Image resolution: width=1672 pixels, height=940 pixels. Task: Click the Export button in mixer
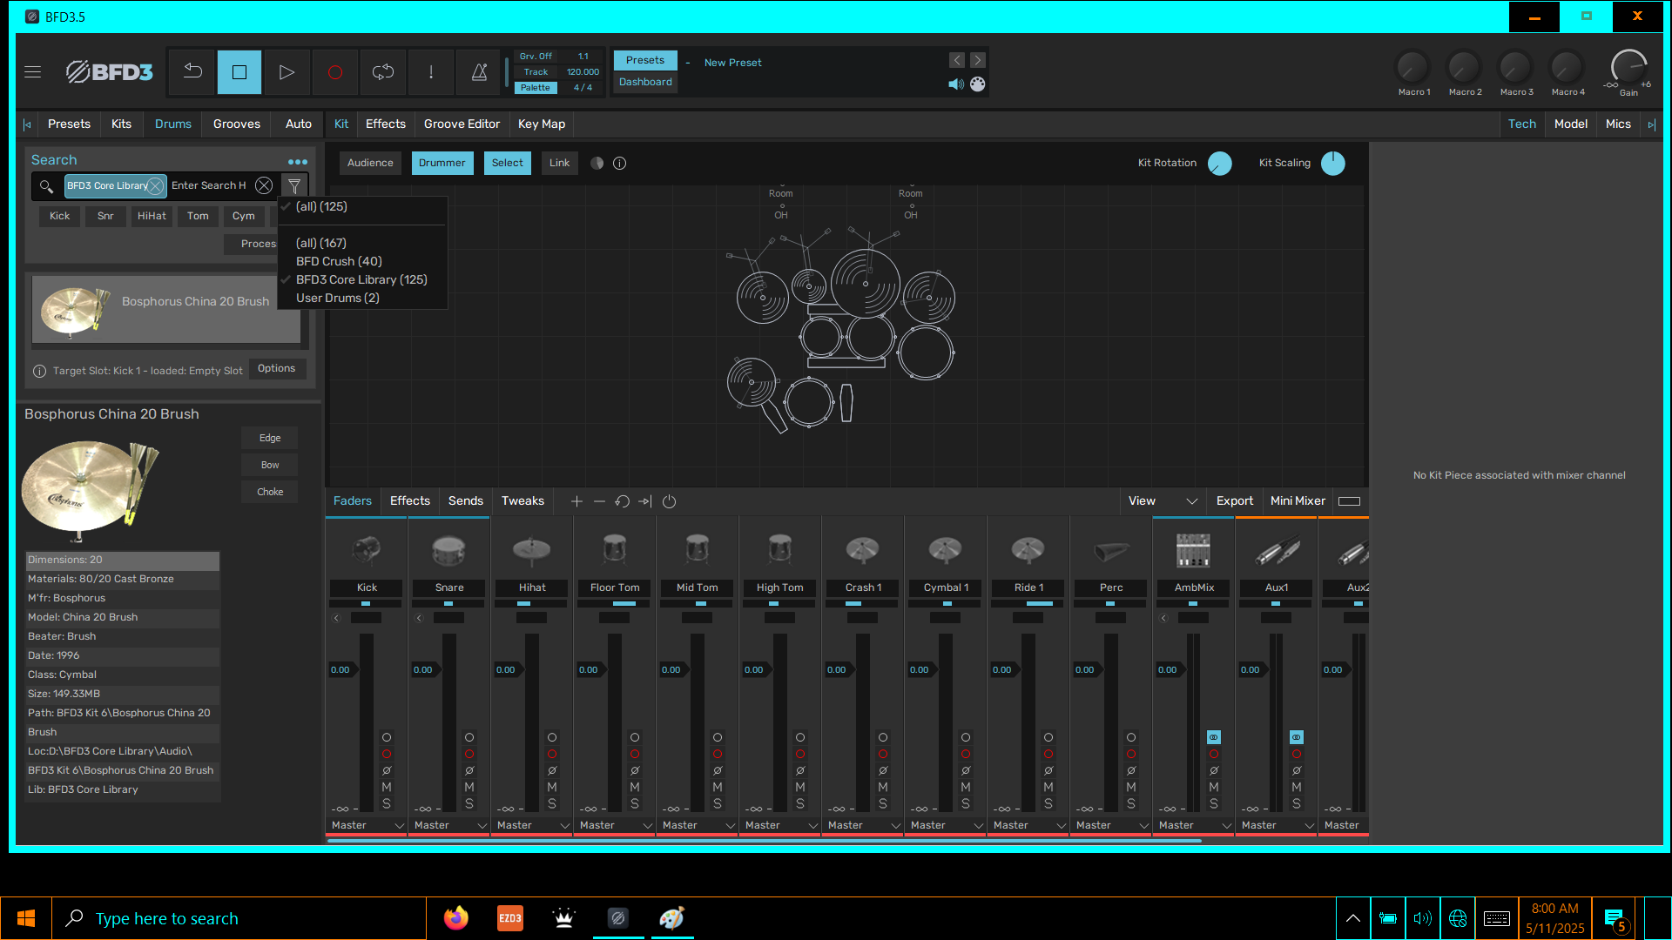point(1234,501)
